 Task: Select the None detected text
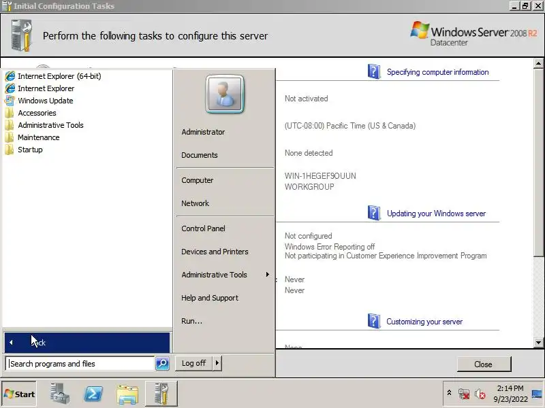(309, 153)
